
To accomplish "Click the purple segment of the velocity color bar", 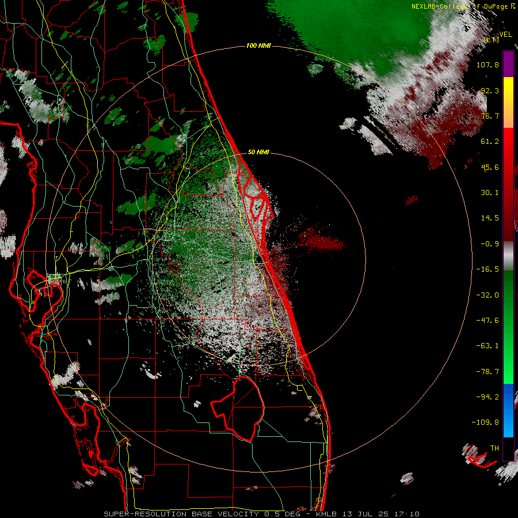I will click(508, 64).
